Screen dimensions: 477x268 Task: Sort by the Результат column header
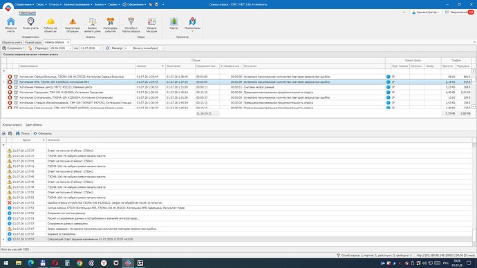(314, 66)
